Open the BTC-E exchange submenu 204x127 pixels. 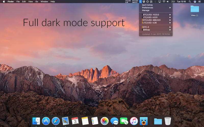click(x=156, y=27)
